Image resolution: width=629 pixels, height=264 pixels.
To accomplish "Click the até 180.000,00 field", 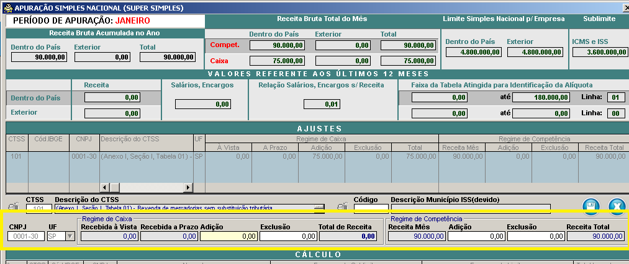I will (x=541, y=97).
